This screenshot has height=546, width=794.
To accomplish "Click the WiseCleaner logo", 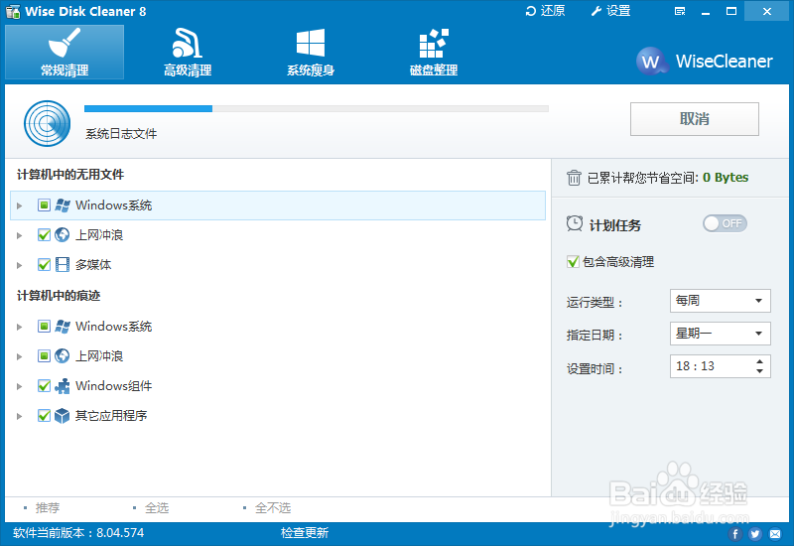I will [x=705, y=62].
